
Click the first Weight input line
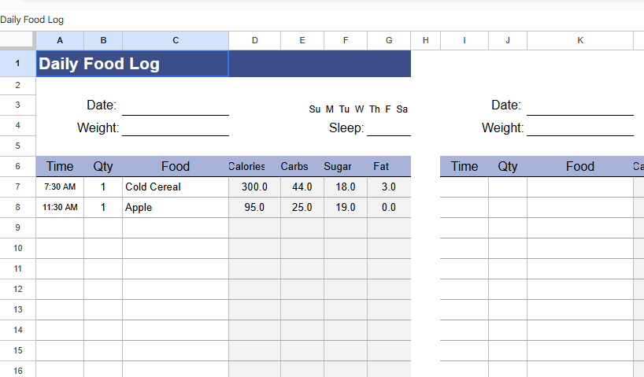(x=175, y=128)
